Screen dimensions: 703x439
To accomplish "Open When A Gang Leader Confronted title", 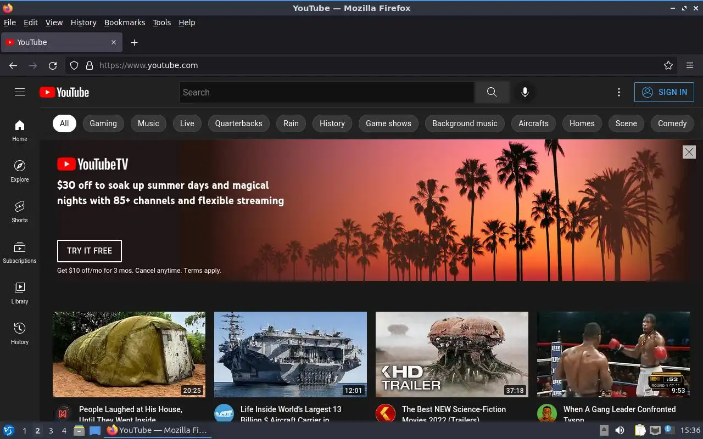I will (620, 414).
